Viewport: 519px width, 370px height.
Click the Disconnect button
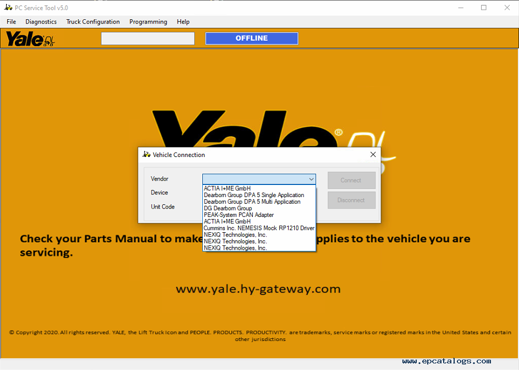(351, 200)
